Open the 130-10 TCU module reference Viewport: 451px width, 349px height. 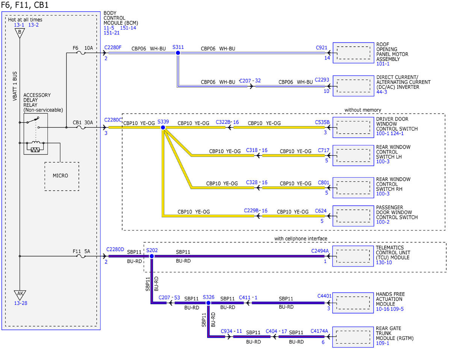tap(384, 263)
